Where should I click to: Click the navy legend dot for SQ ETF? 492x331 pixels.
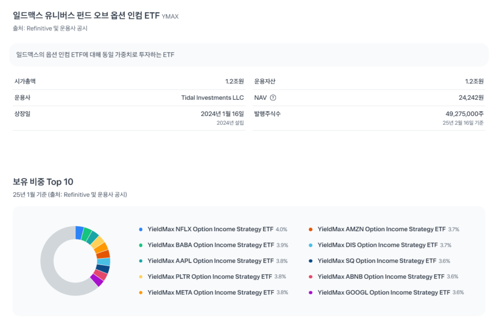tap(311, 261)
